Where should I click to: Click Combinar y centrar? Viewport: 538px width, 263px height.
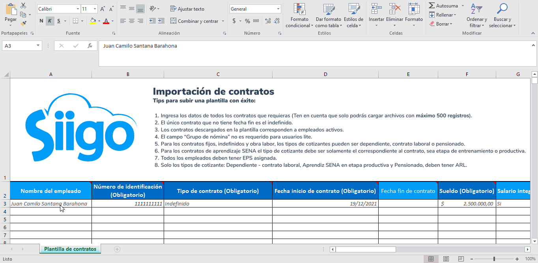(194, 21)
